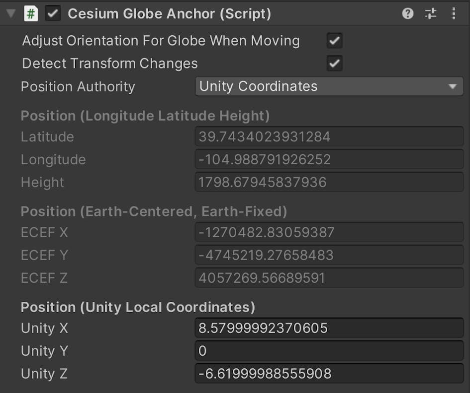The height and width of the screenshot is (393, 470).
Task: Select the Unity Z coordinate value
Action: pyautogui.click(x=328, y=374)
